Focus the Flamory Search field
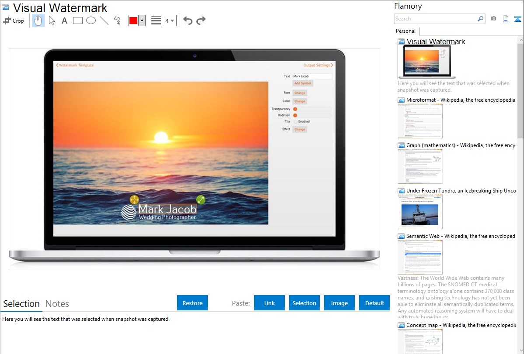This screenshot has width=524, height=354. click(435, 19)
